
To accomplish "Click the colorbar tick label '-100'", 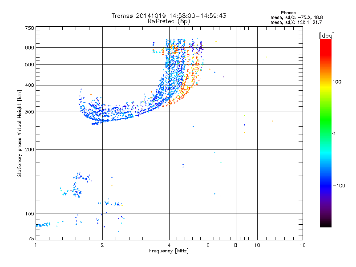I will click(x=339, y=186).
